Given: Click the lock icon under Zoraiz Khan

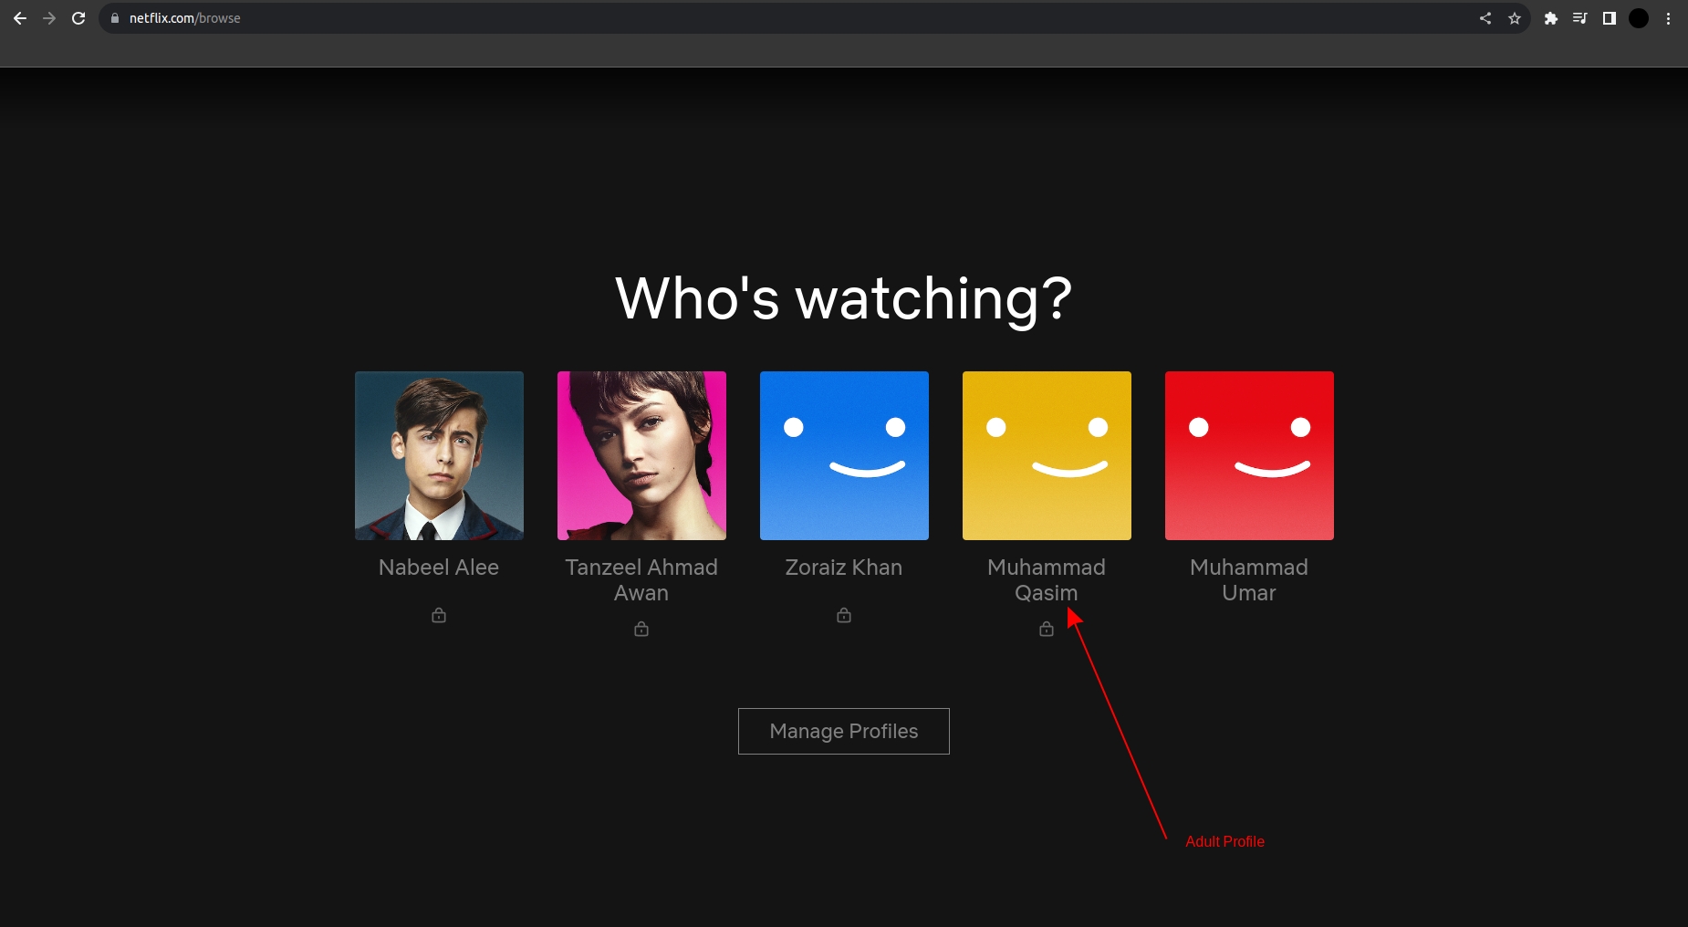Looking at the screenshot, I should 844,616.
